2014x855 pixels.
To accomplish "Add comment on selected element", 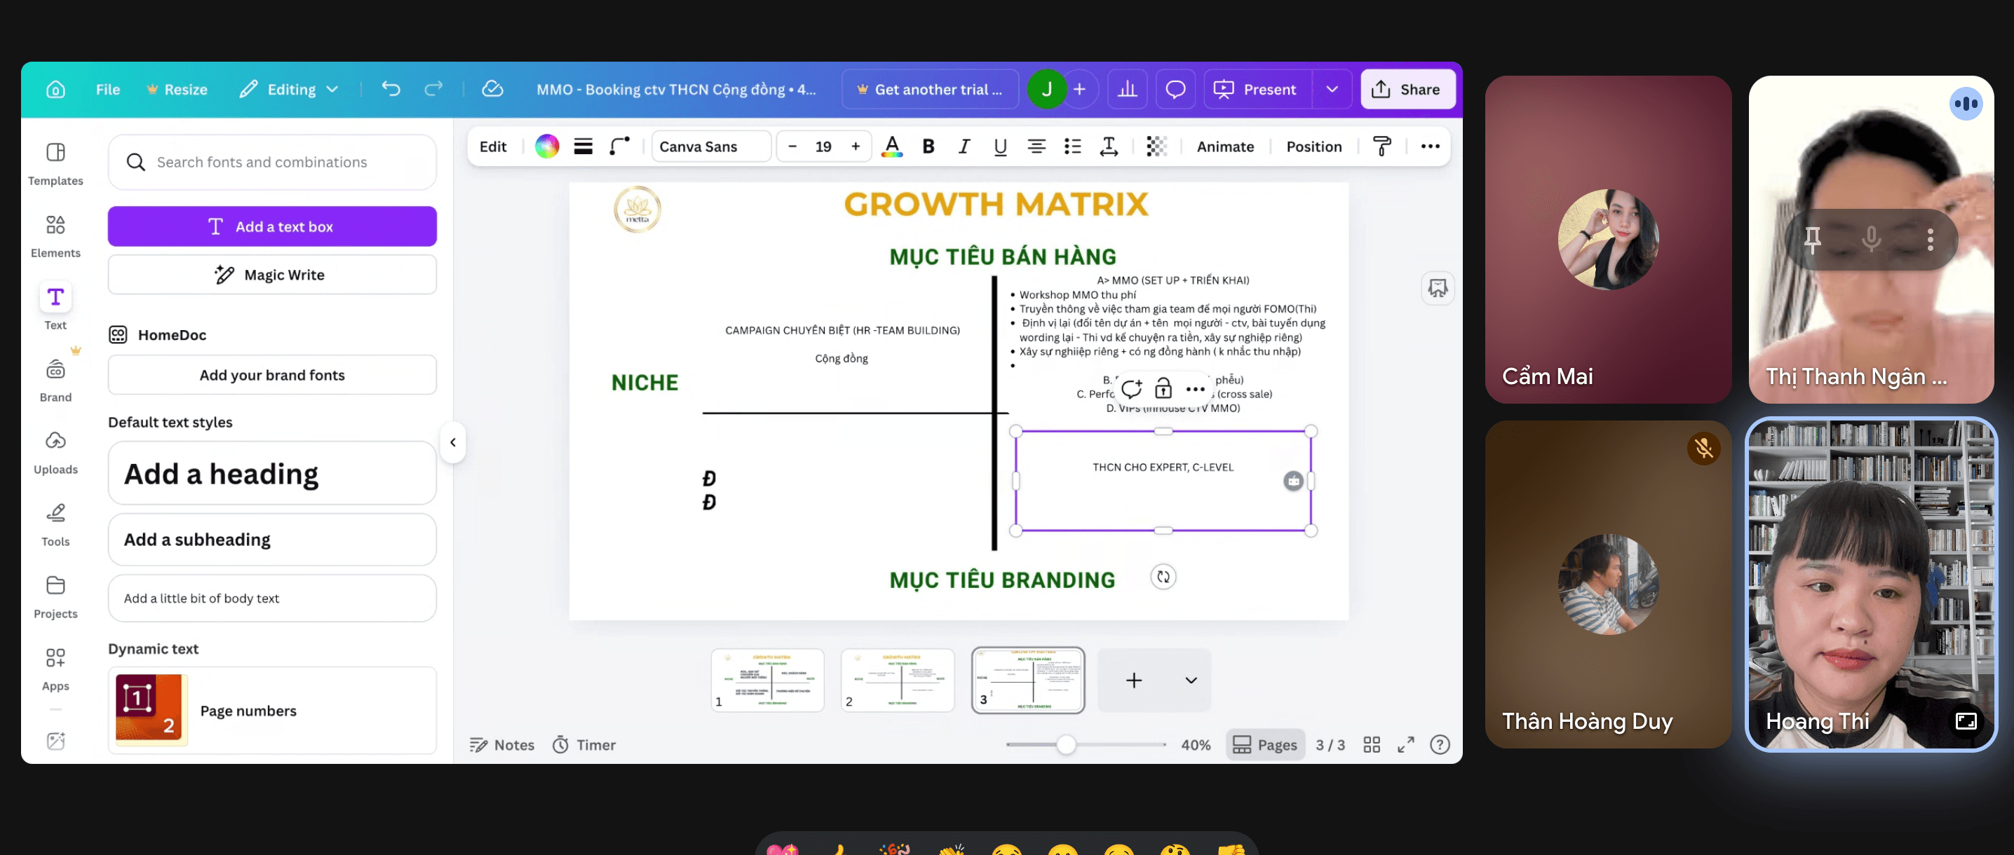I will (x=1131, y=388).
